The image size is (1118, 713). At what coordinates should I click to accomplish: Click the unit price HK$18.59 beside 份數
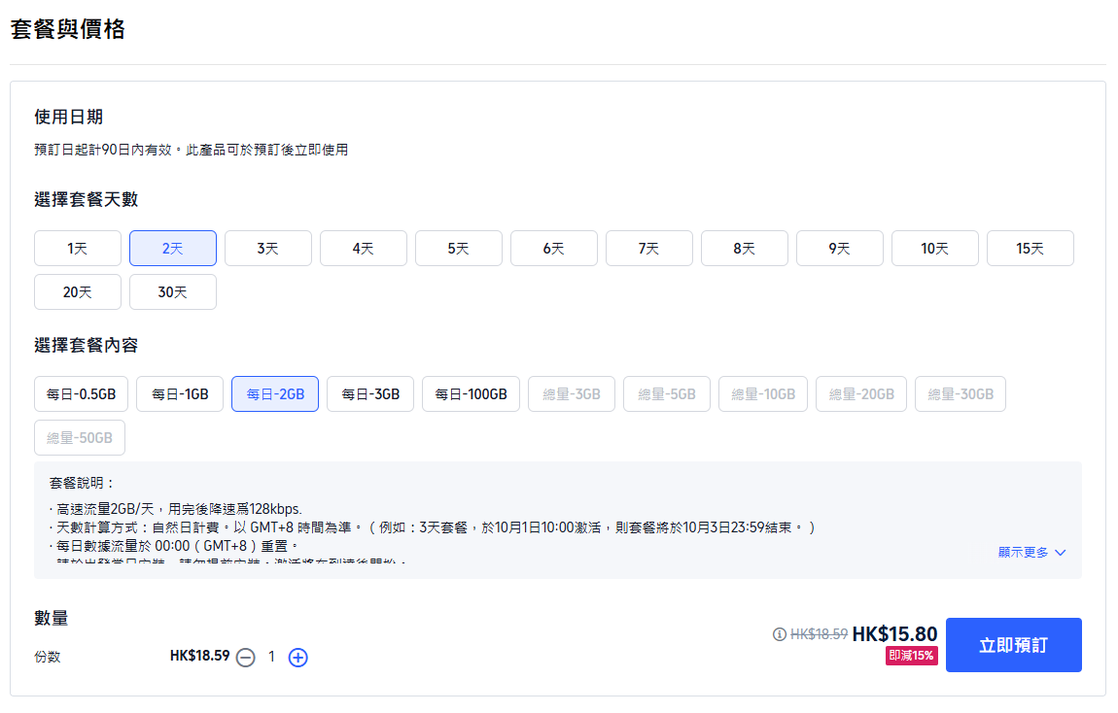coord(199,656)
